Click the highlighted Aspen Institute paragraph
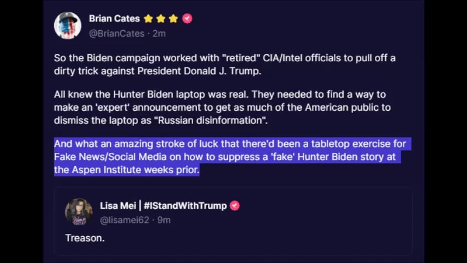 click(x=230, y=157)
